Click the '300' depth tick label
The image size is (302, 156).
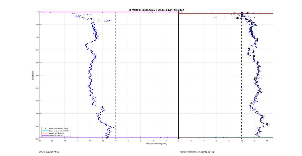(37, 50)
